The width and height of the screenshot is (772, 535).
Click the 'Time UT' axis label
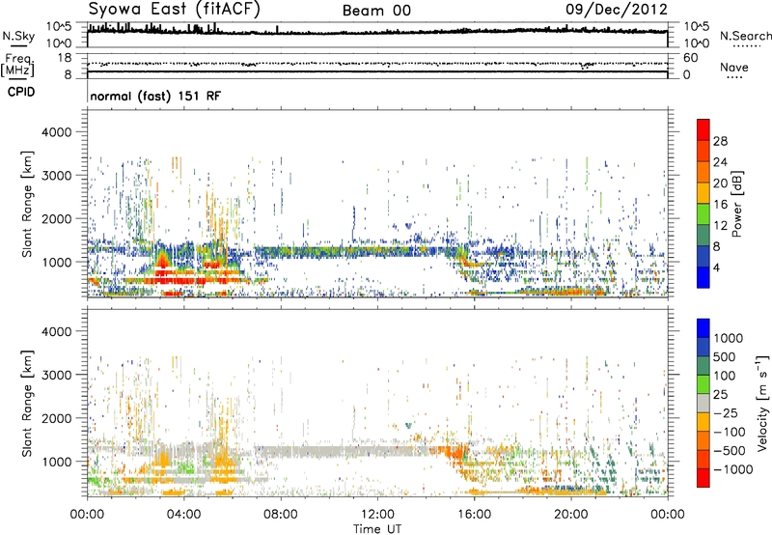(377, 529)
